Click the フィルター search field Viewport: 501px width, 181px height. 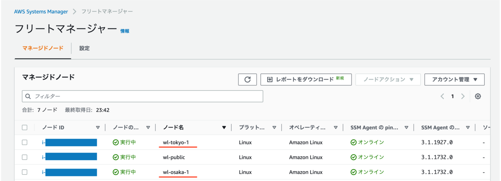pos(142,96)
